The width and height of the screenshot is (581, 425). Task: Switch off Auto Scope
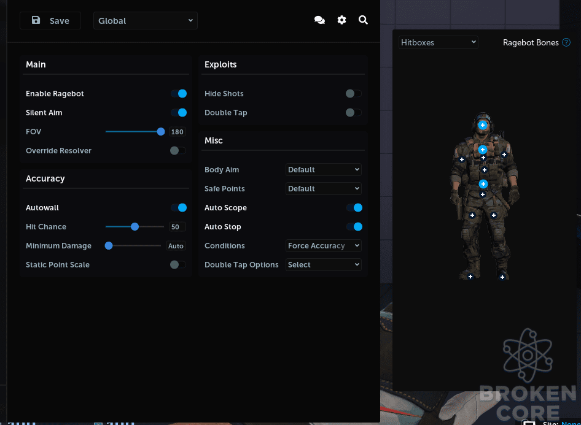pos(354,207)
